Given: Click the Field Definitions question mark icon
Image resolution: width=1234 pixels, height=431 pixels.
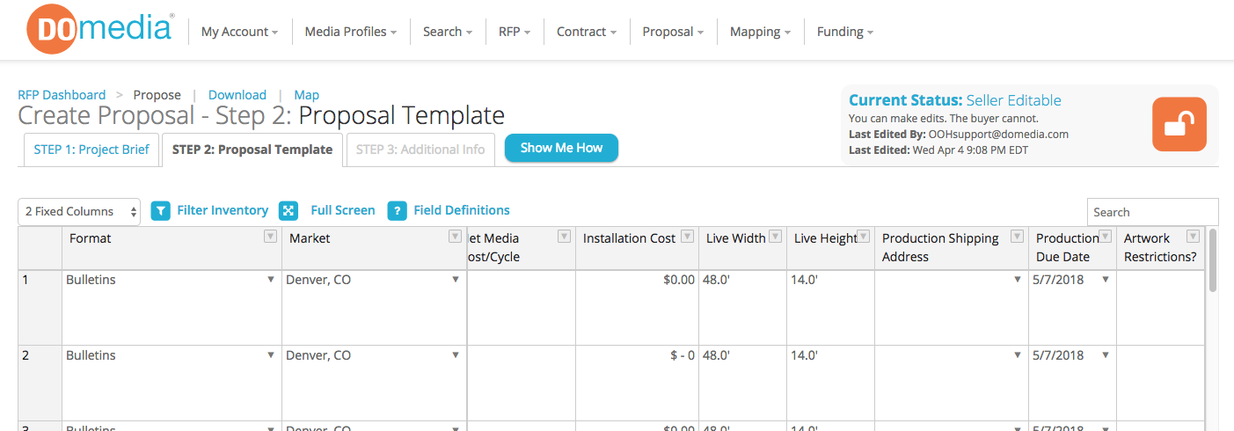Looking at the screenshot, I should pyautogui.click(x=397, y=211).
